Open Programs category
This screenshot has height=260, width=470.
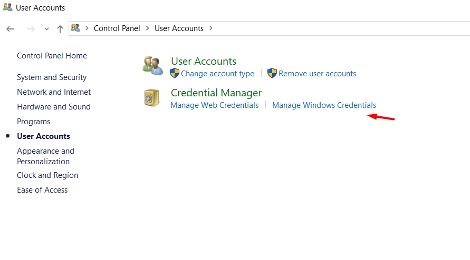click(x=34, y=122)
